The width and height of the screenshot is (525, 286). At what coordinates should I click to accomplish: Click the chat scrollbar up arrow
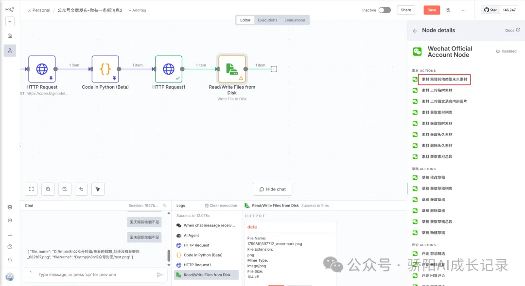click(x=169, y=213)
